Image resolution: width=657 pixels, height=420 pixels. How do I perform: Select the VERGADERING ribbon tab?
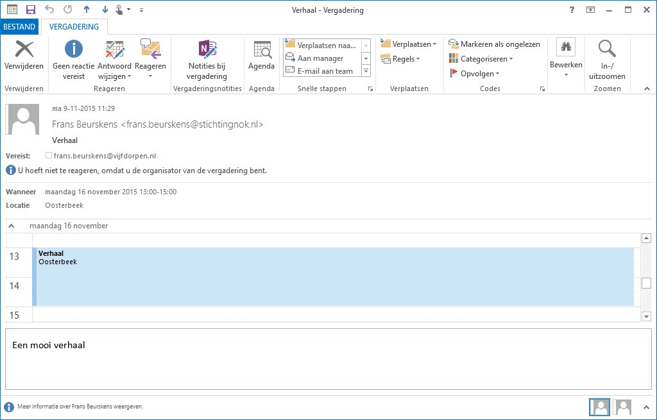click(74, 27)
